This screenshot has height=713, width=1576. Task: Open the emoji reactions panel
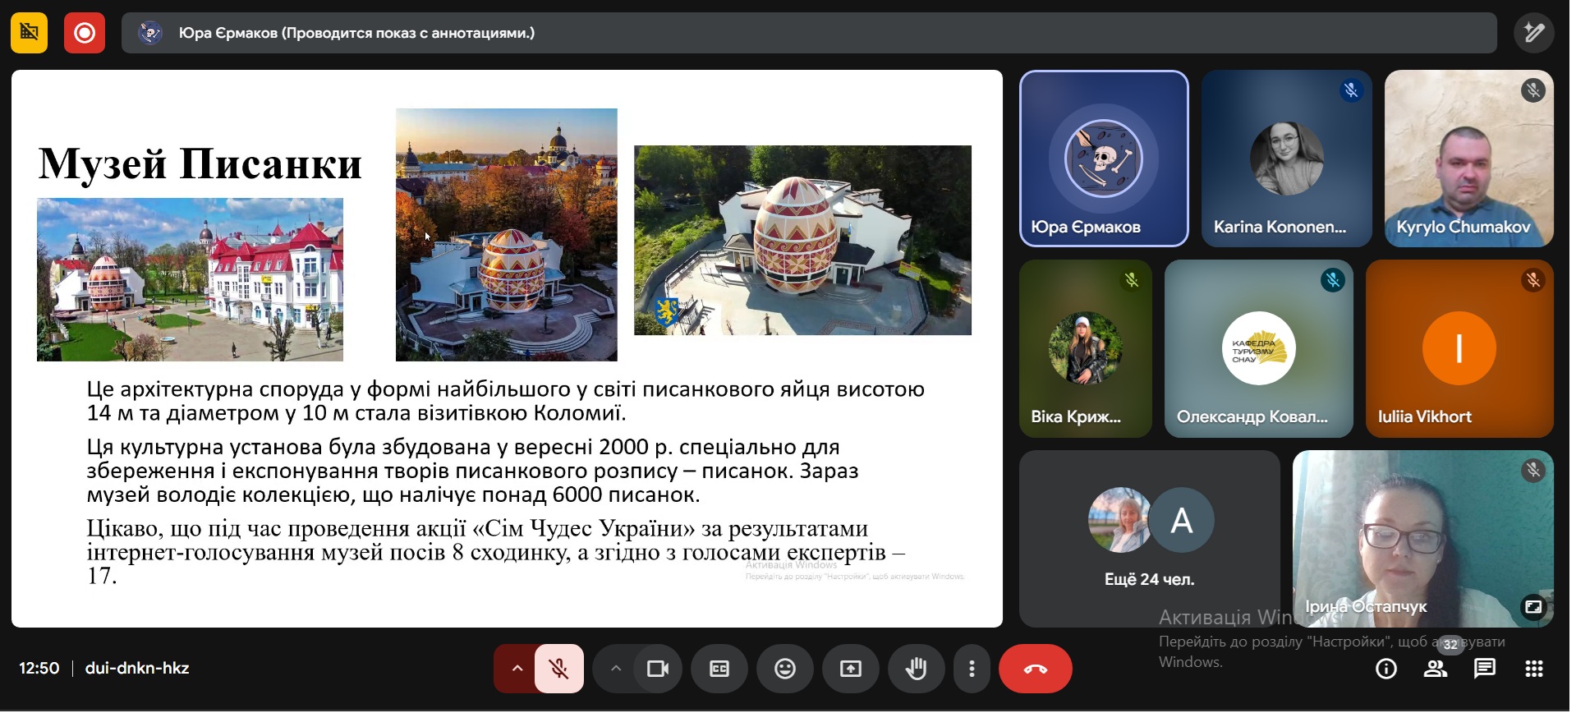(x=785, y=669)
